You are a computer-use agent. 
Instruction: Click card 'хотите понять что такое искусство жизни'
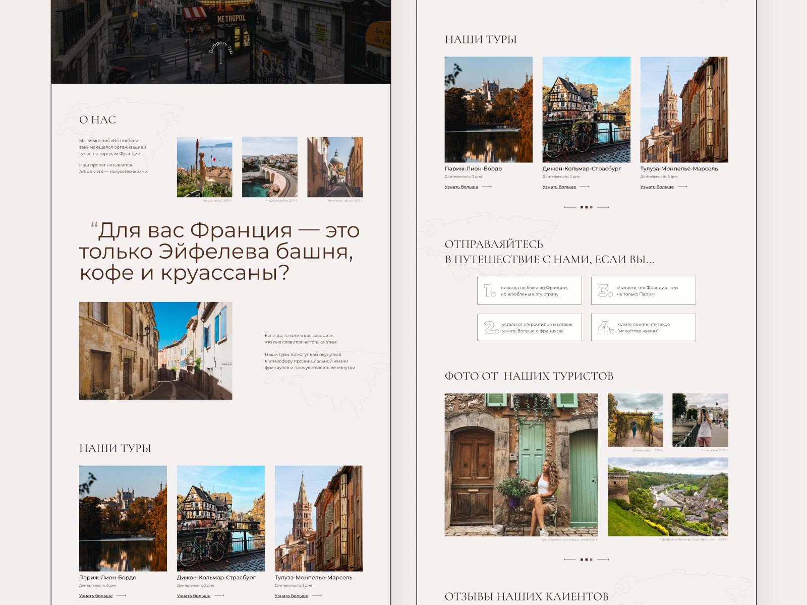tap(644, 327)
